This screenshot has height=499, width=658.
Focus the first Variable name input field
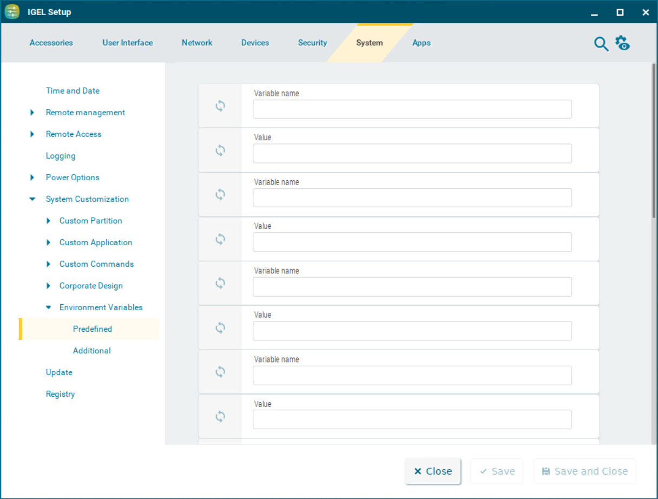coord(412,109)
